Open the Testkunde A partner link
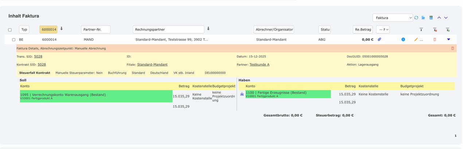The height and width of the screenshot is (149, 463). 259,64
